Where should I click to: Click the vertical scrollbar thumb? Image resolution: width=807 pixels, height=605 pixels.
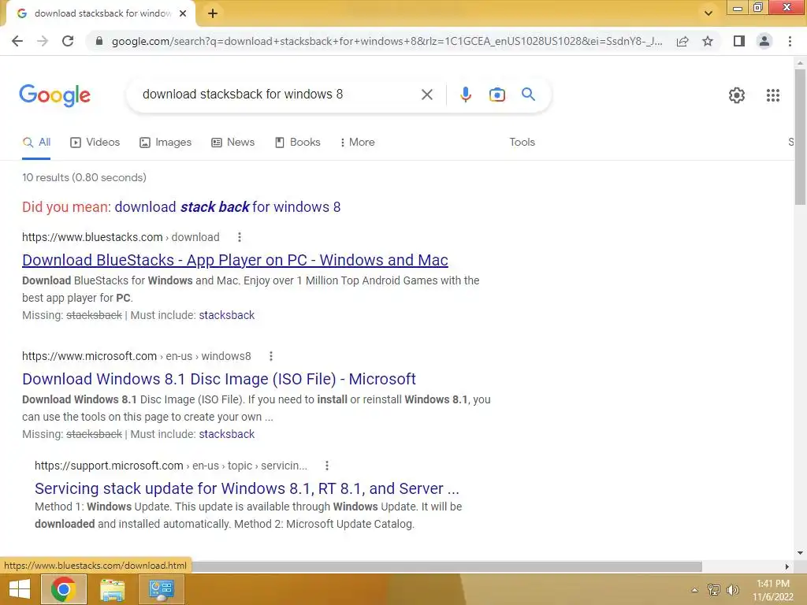coord(800,137)
